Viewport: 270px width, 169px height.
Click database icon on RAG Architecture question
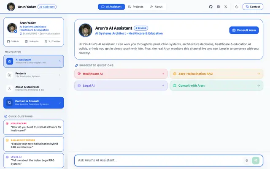click(x=7, y=140)
